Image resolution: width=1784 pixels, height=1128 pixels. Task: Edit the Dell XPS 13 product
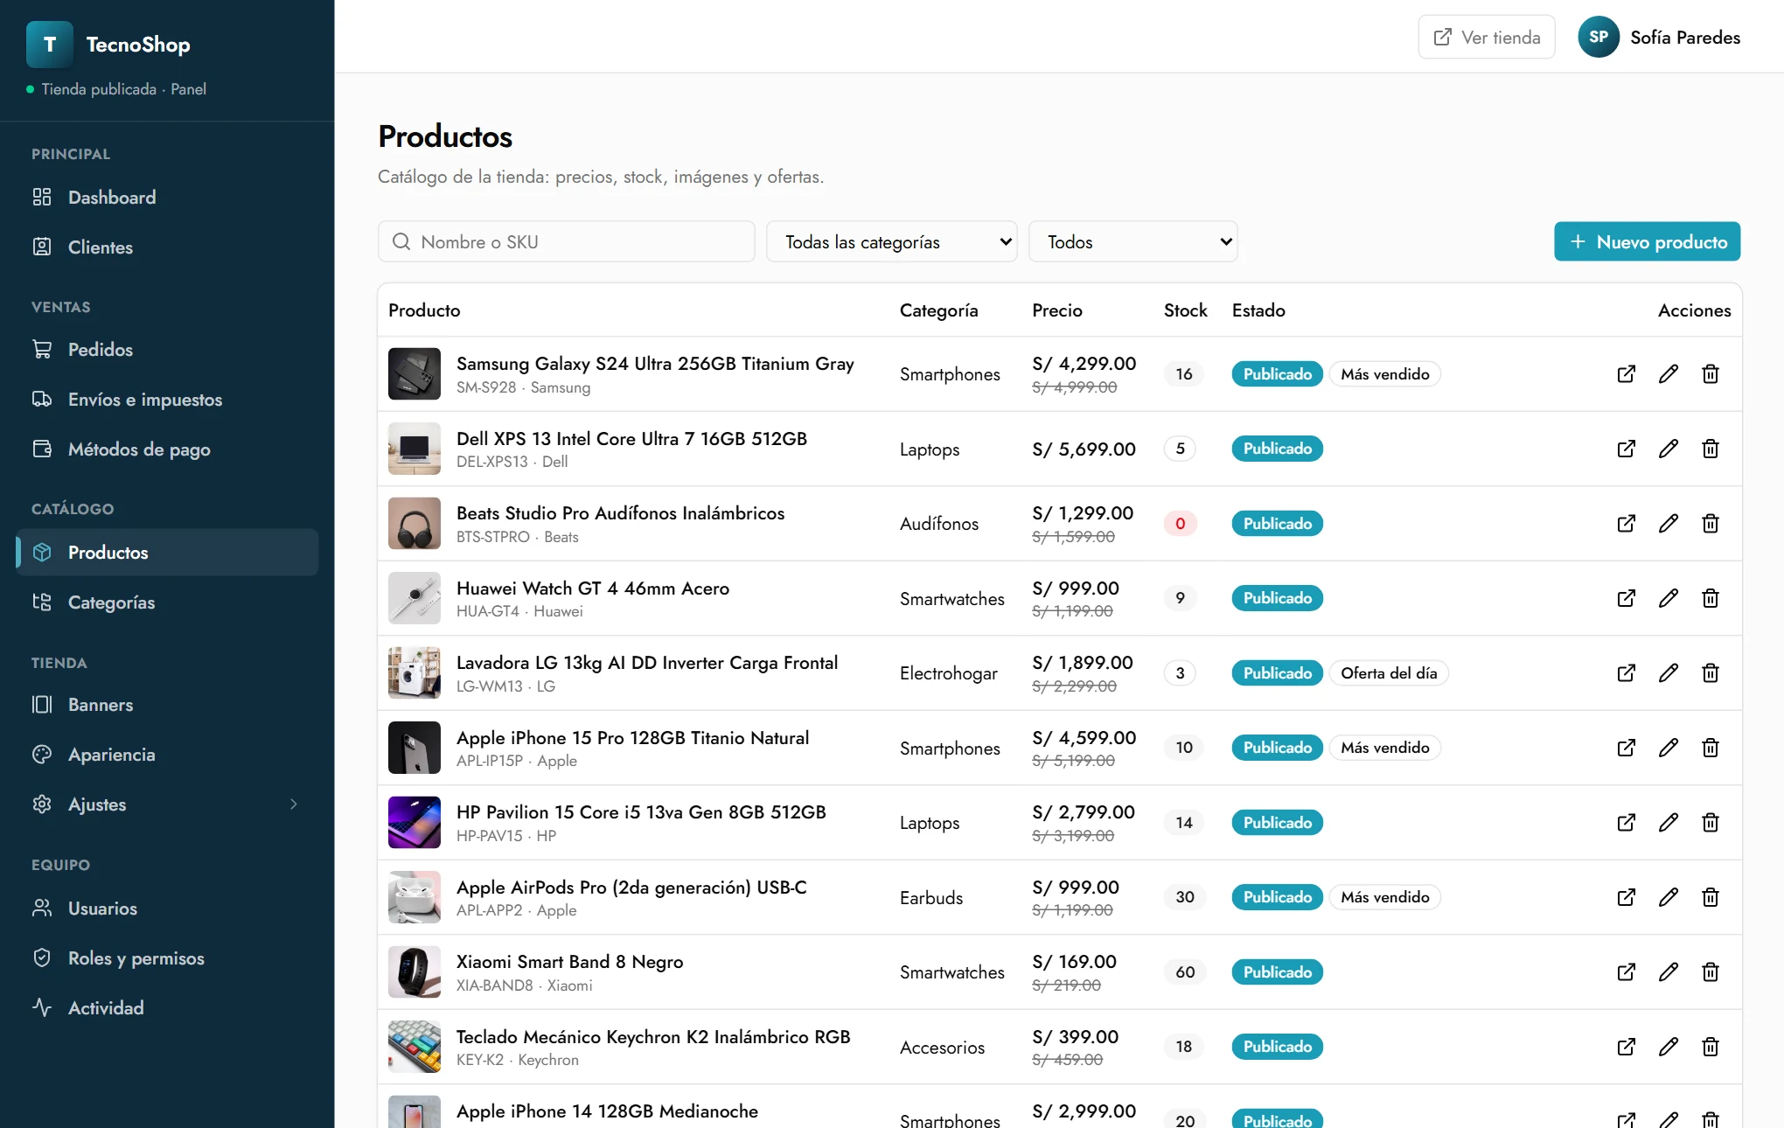(1669, 449)
